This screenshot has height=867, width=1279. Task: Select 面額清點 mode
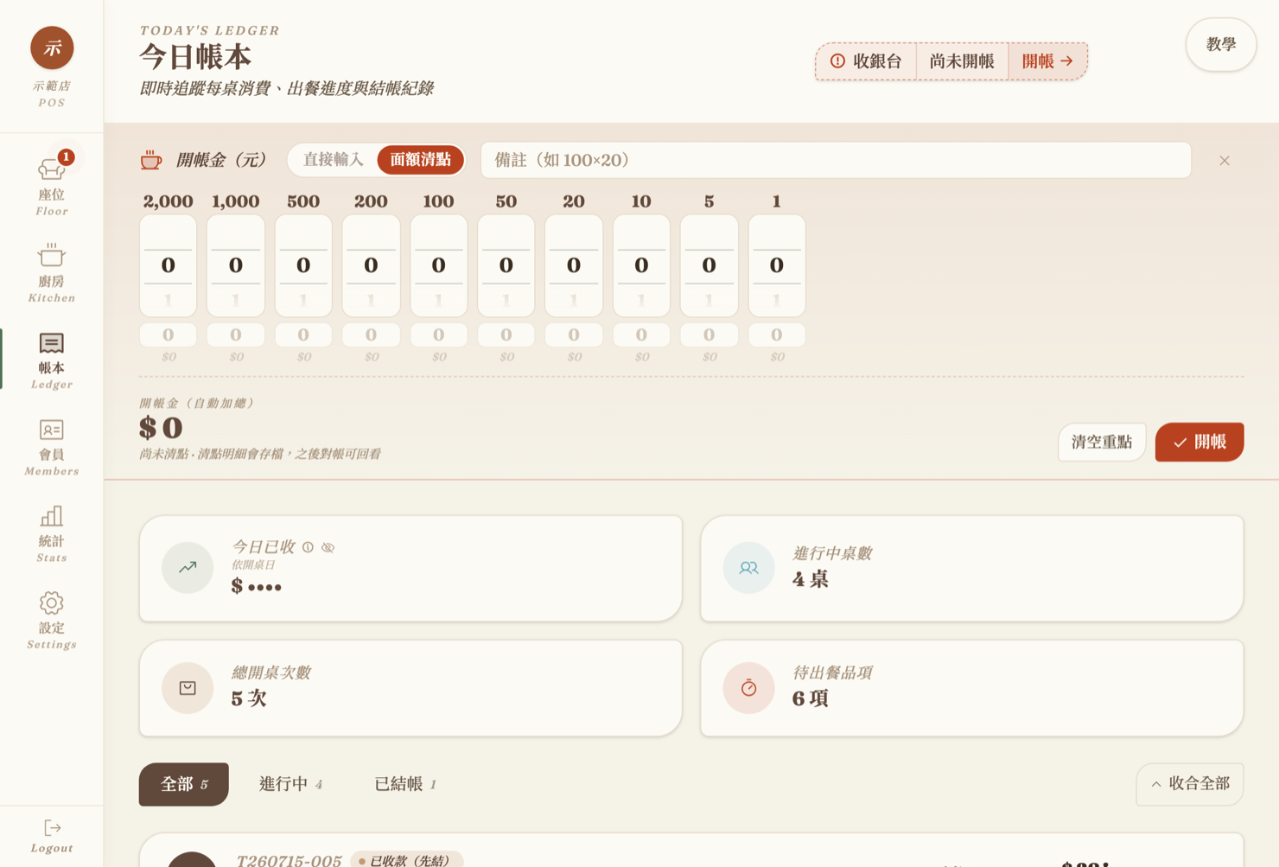pyautogui.click(x=421, y=160)
